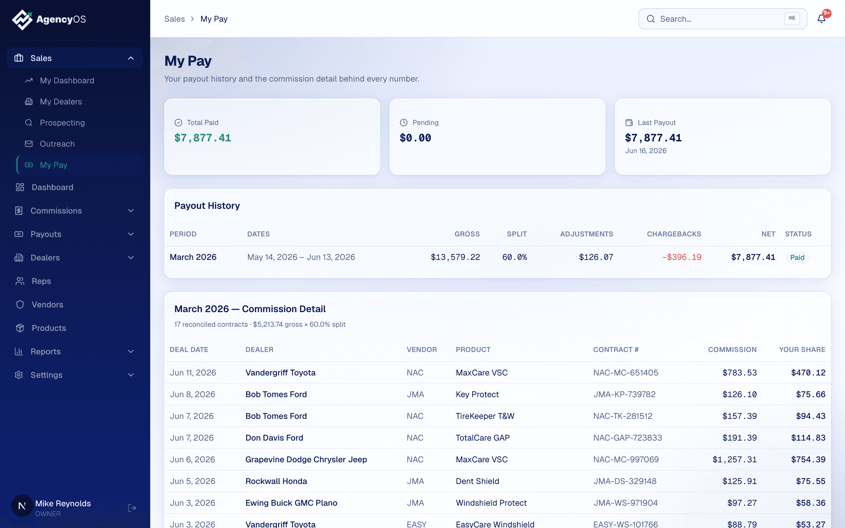Go to Prospecting page
Viewport: 845px width, 528px height.
tap(80, 123)
